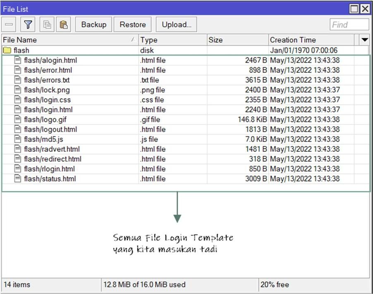Maximize the File List window
This screenshot has width=373, height=294.
[x=354, y=9]
